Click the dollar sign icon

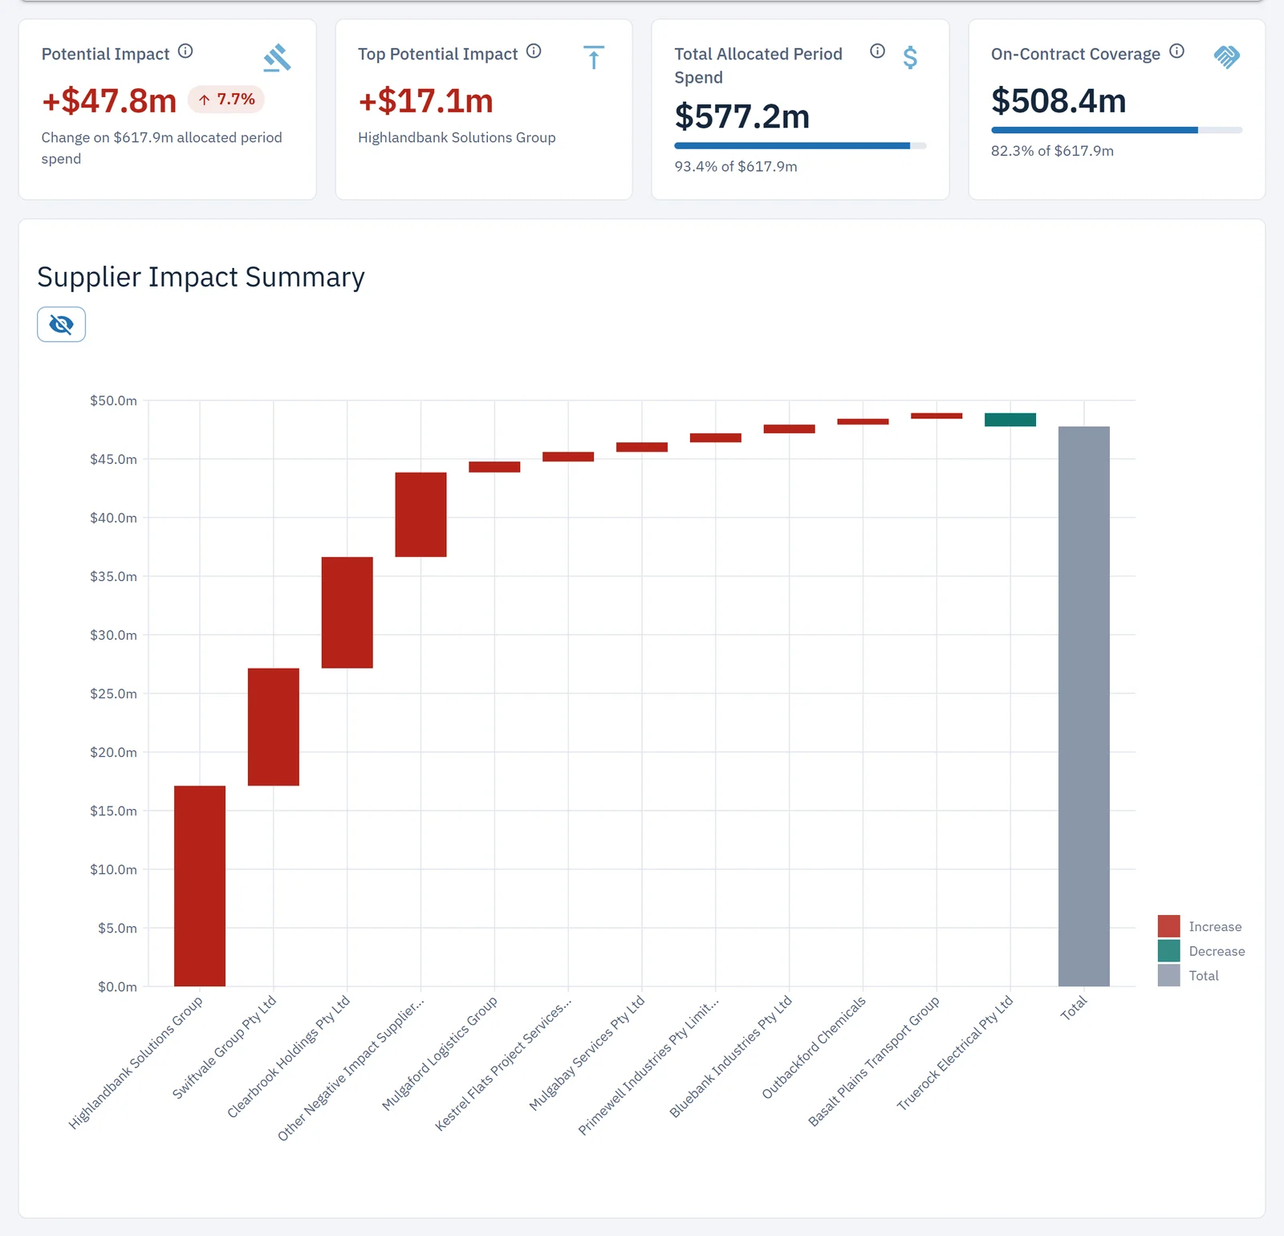click(x=910, y=58)
